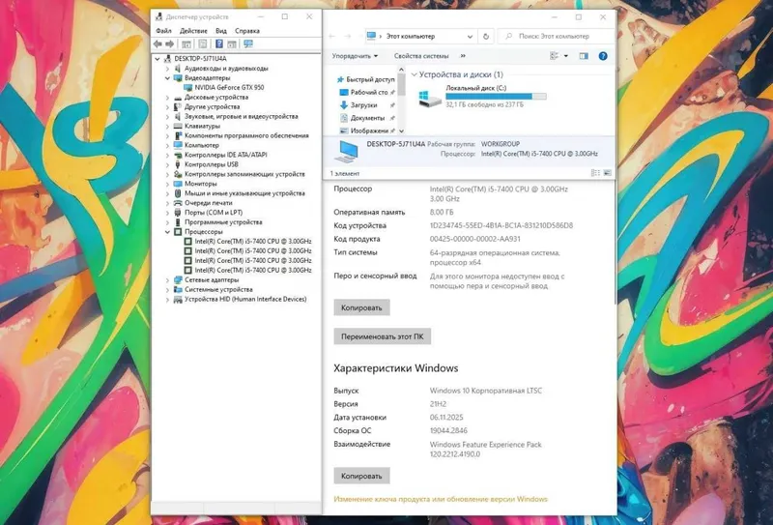Collapse the Процессоры node
The height and width of the screenshot is (525, 773).
point(167,232)
